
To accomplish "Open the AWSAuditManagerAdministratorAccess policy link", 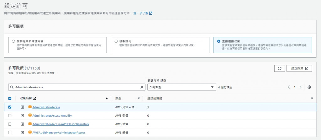I will coord(59,133).
